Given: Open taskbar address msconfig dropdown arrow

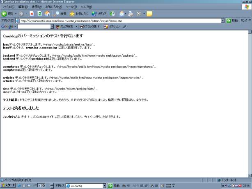Looking at the screenshot, I should [105, 186].
